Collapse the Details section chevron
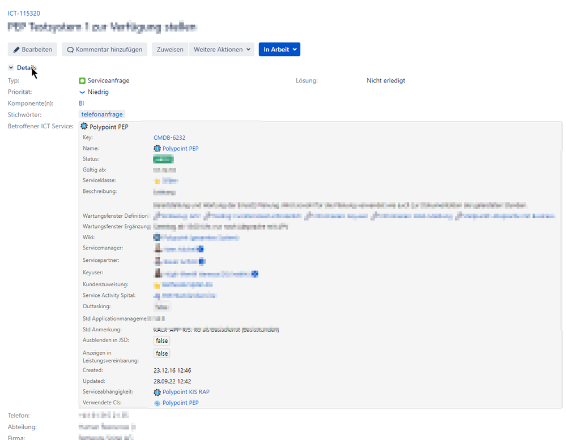Viewport: 566px width, 440px height. [11, 67]
